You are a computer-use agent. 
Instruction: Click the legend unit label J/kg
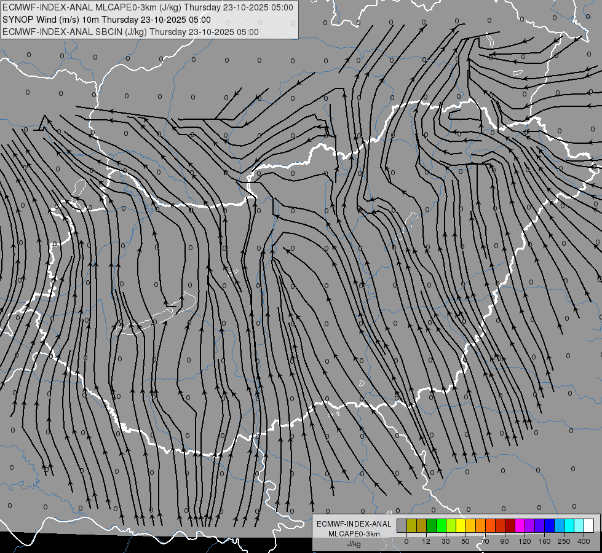tap(354, 544)
